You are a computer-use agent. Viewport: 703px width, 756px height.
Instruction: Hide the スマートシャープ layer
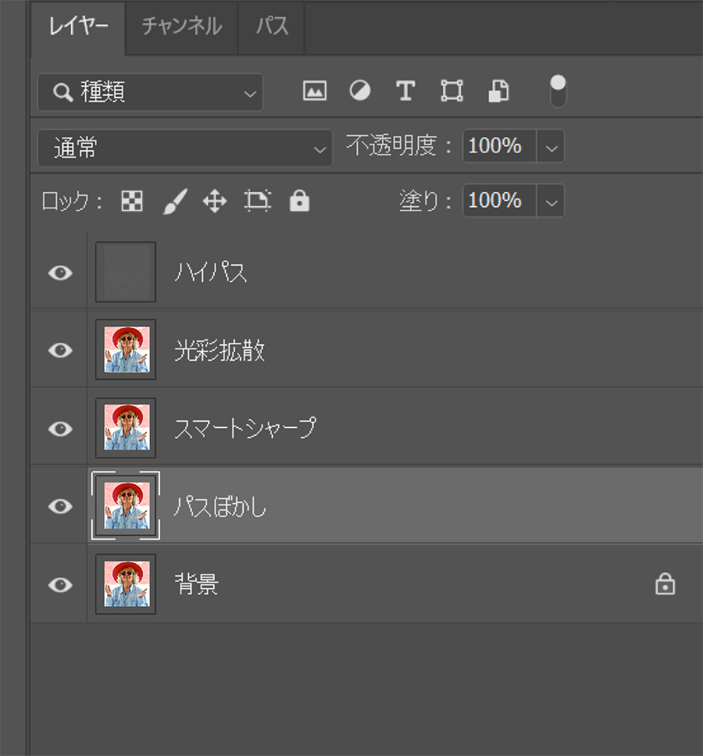pyautogui.click(x=60, y=429)
